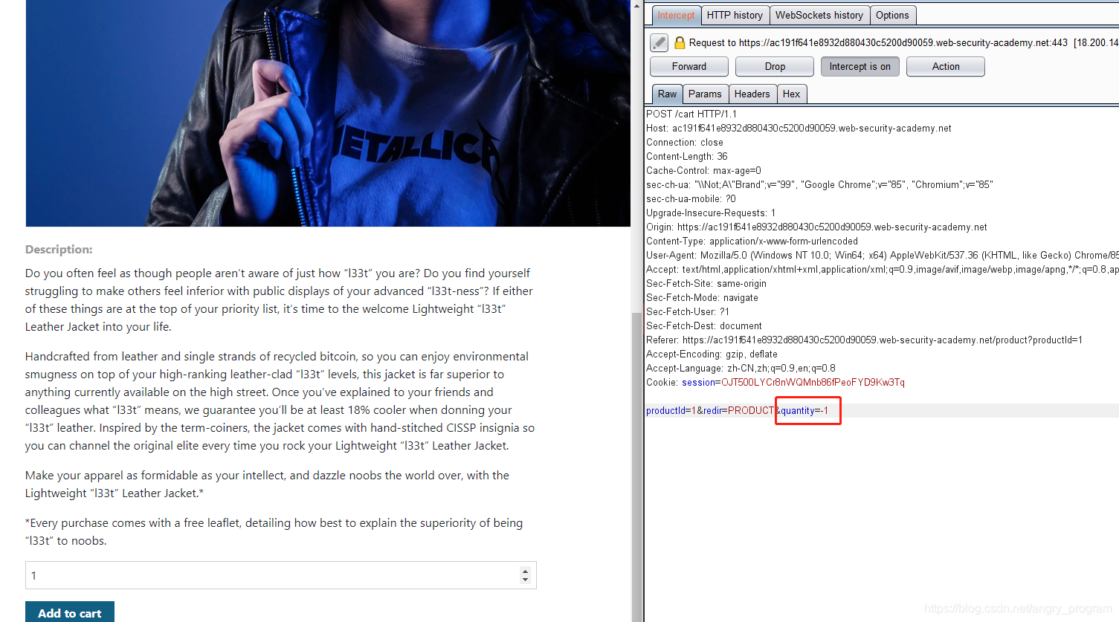Click the quantity input field showing 1
Image resolution: width=1119 pixels, height=622 pixels.
click(281, 575)
